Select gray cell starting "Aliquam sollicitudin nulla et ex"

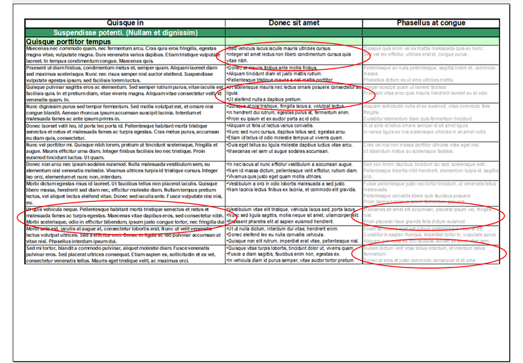click(431, 112)
